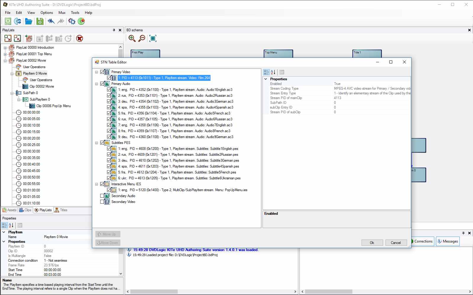Viewport: 473px width, 295px height.
Task: Collapse the Subtitles PES tree node
Action: (x=96, y=143)
